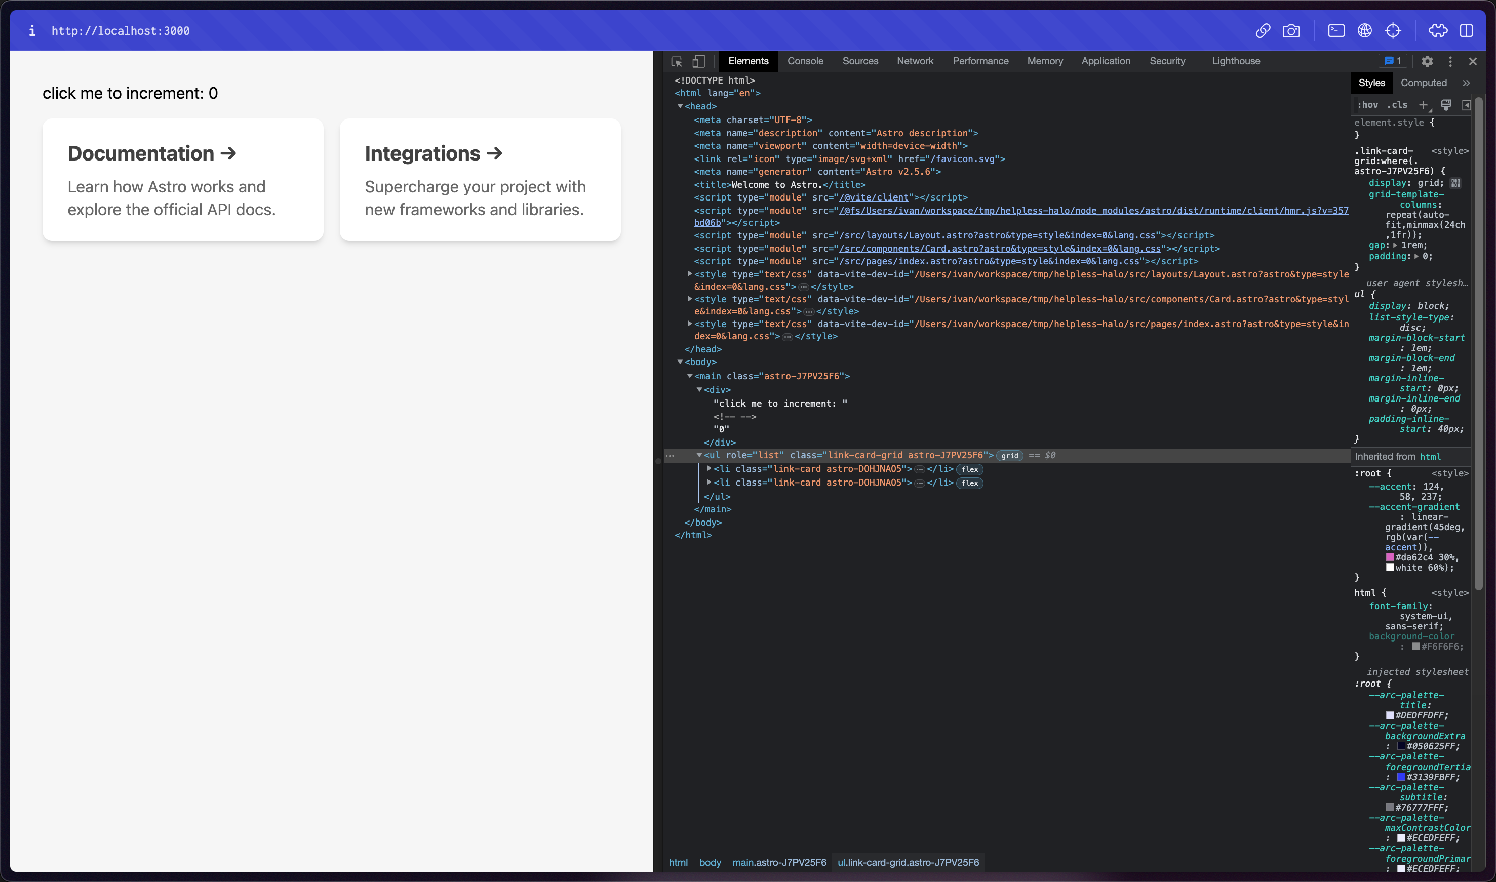Click the #da62c4 color swatch

pos(1390,557)
